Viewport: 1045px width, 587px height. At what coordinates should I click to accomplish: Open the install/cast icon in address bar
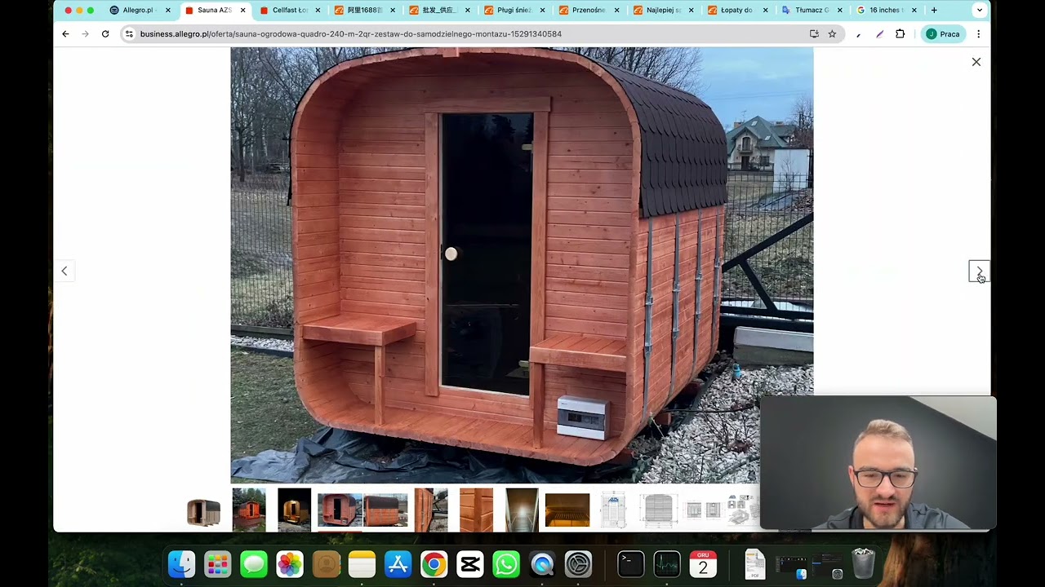(x=814, y=34)
